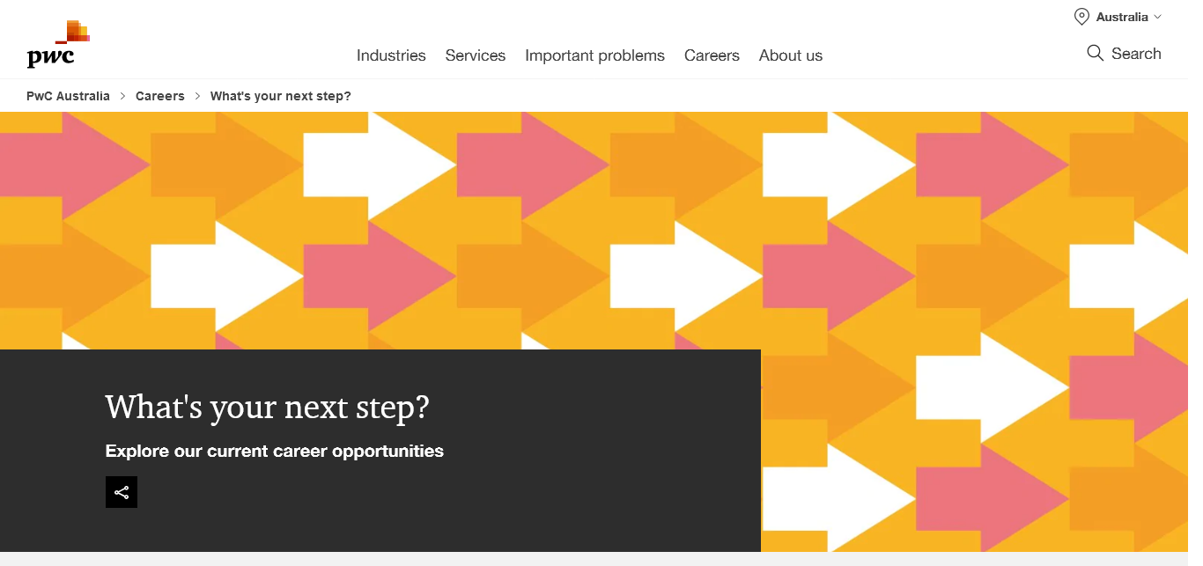Click the Explore our current career opportunities text
Screen dimensions: 1203x566
coord(275,452)
